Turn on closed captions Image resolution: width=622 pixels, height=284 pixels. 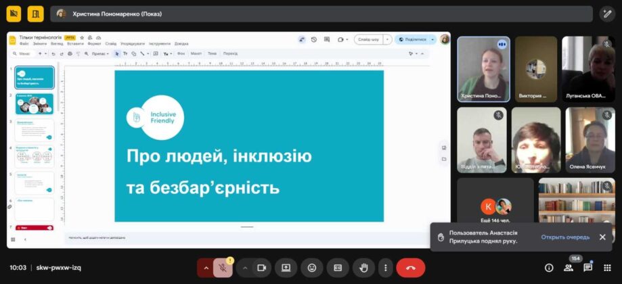338,267
